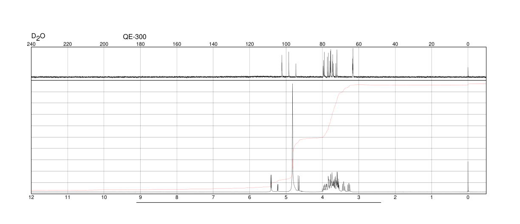
Task: Click the 180 tick on the carbon axis
Action: [x=140, y=44]
